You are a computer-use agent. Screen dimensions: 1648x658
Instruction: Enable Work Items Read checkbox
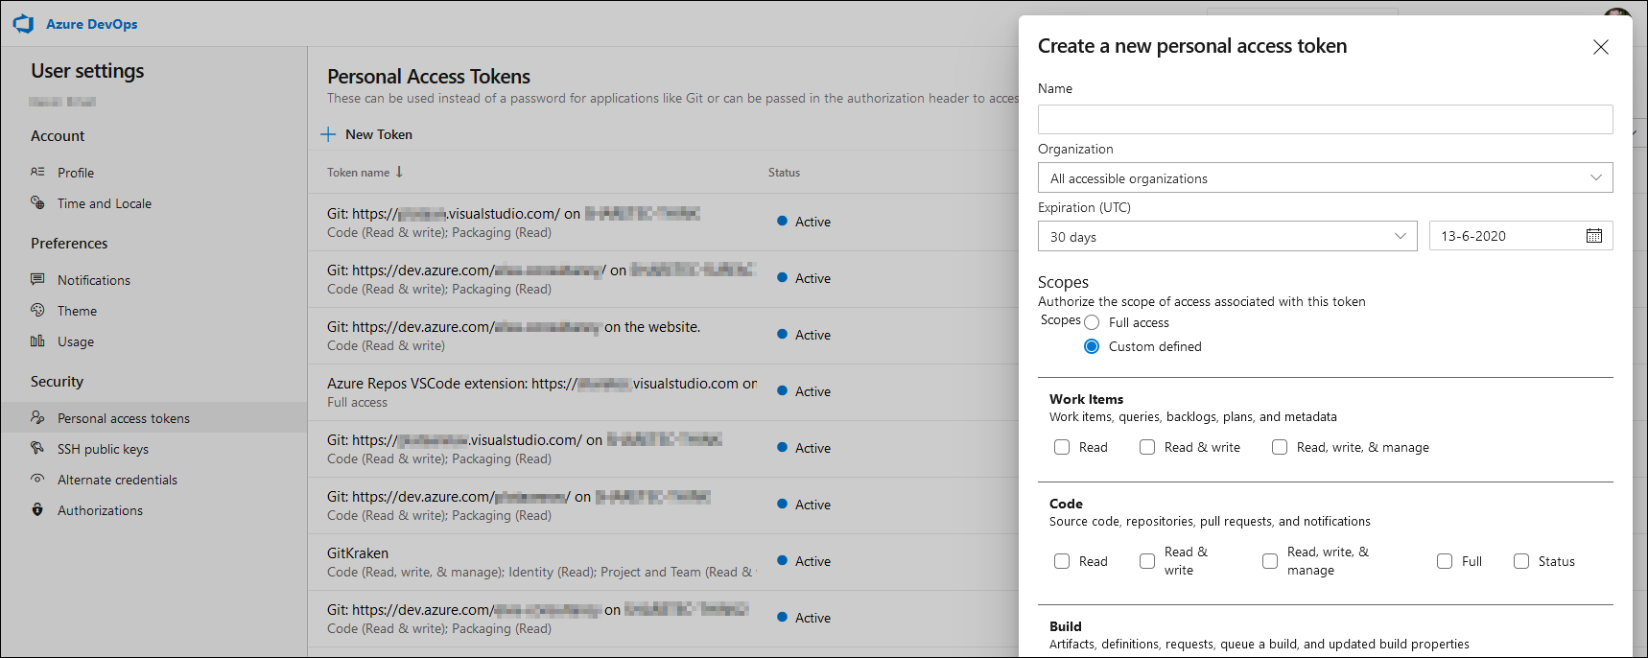pos(1062,447)
